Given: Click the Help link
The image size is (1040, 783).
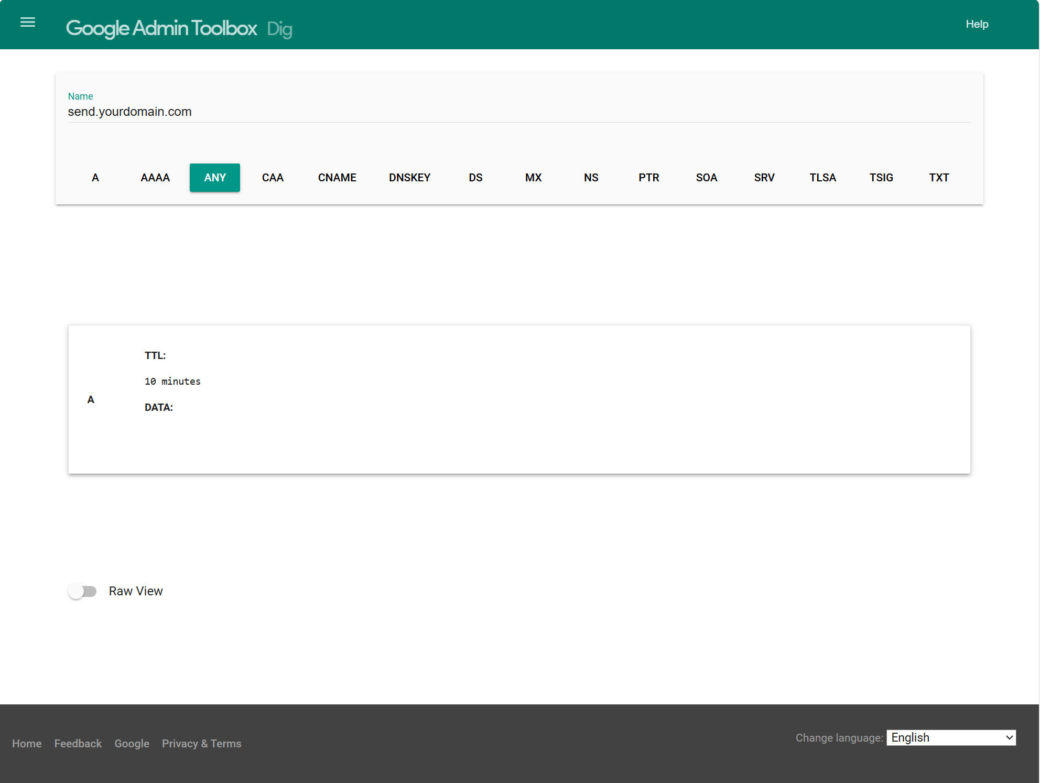Looking at the screenshot, I should (977, 24).
